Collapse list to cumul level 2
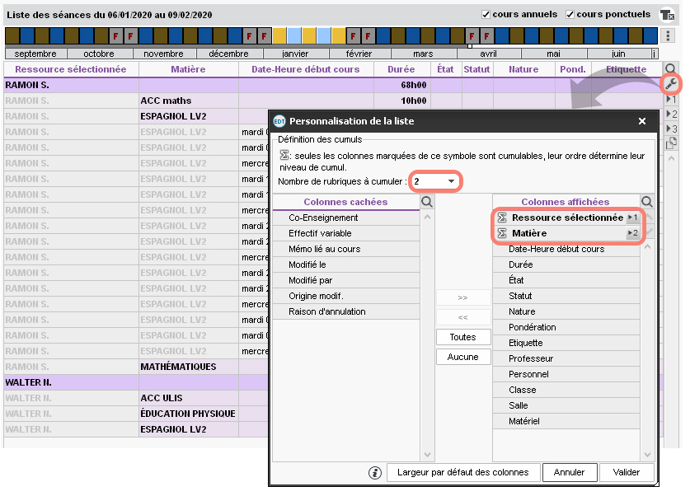The height and width of the screenshot is (496, 690). (x=671, y=115)
